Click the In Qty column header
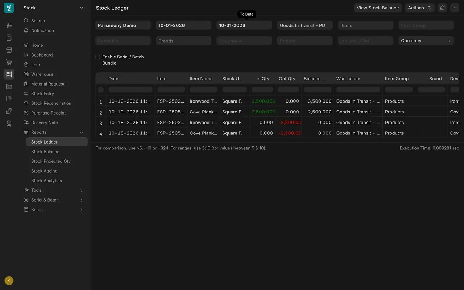464x290 pixels. pyautogui.click(x=262, y=79)
